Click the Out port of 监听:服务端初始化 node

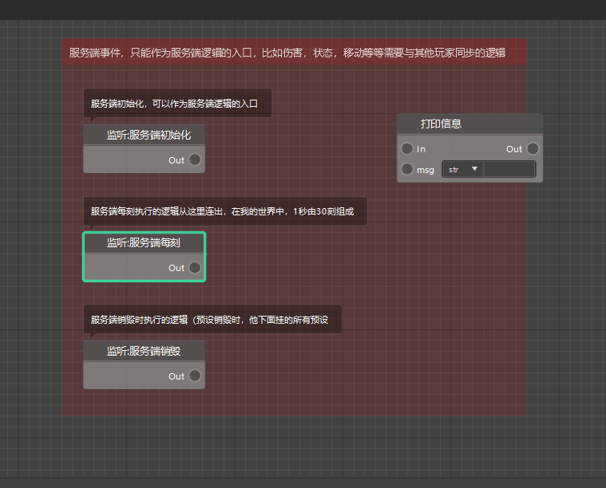point(194,160)
